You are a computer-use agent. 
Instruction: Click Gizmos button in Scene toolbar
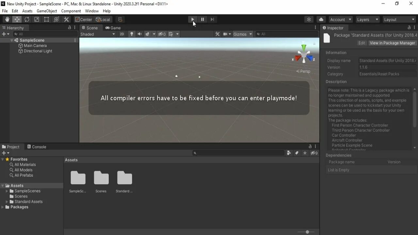tap(240, 34)
